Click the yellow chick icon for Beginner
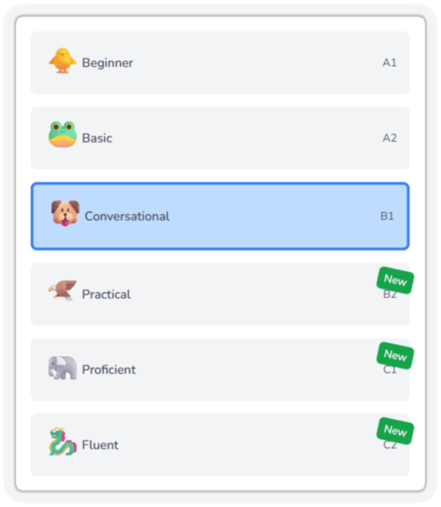 coord(63,61)
